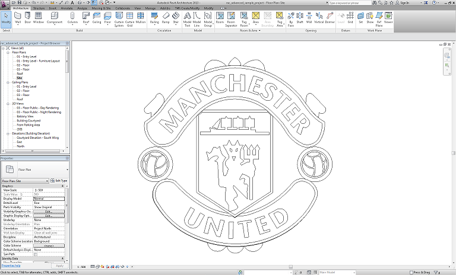
Task: Select the Railing tool
Action: point(154,18)
